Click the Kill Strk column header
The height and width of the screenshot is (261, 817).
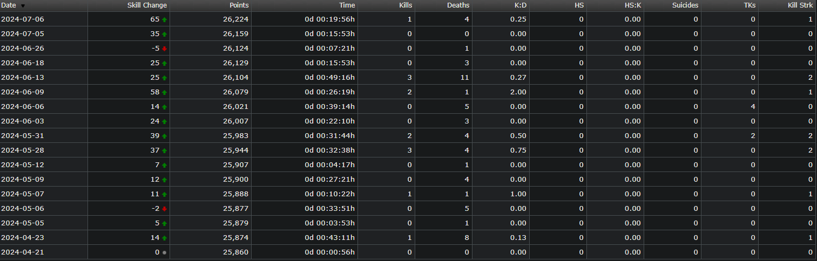point(800,5)
